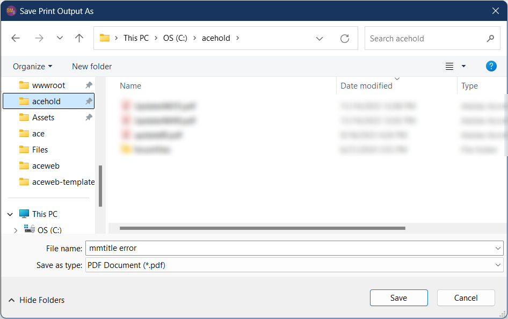
Task: Click the search magnifier icon
Action: [490, 38]
